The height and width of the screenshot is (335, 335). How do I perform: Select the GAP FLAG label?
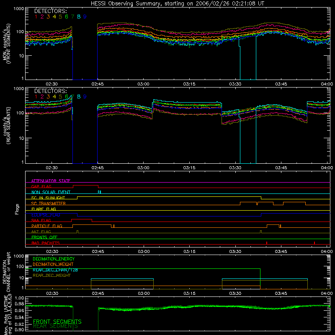click(41, 186)
